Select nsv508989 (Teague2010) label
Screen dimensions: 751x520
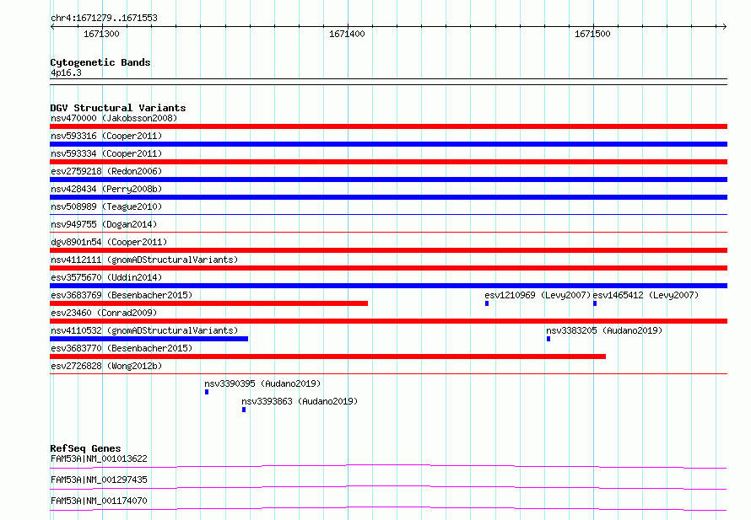tap(106, 206)
